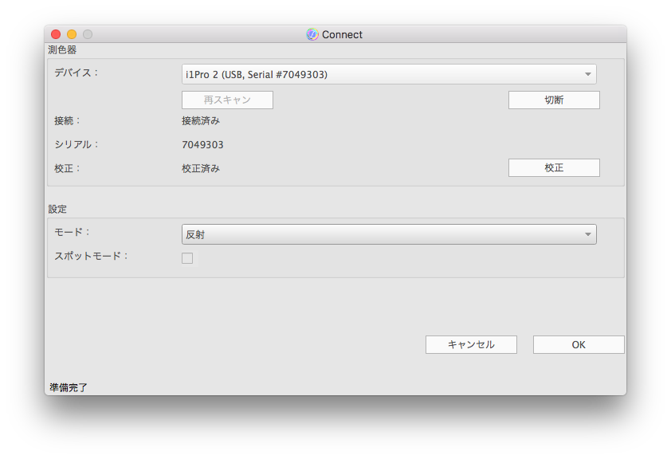The width and height of the screenshot is (671, 459).
Task: Click the 接続済み status text
Action: pyautogui.click(x=201, y=121)
